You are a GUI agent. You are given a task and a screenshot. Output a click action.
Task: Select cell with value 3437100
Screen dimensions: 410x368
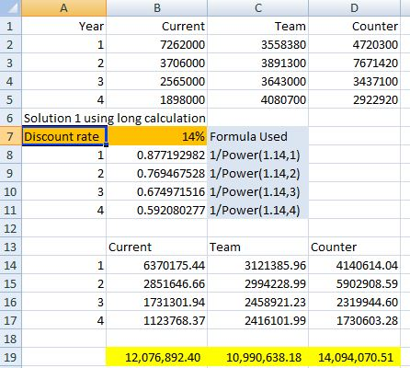(355, 81)
